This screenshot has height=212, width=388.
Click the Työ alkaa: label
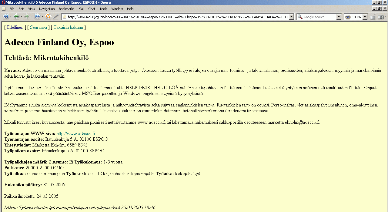pyautogui.click(x=15, y=173)
